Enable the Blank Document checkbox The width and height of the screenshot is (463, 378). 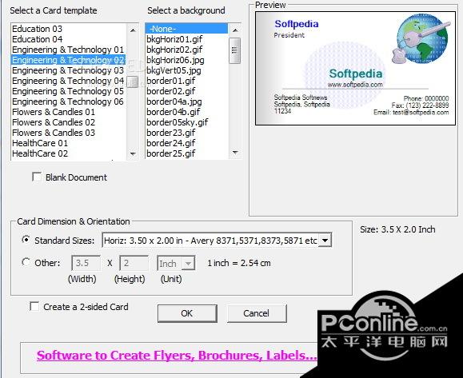tap(37, 177)
